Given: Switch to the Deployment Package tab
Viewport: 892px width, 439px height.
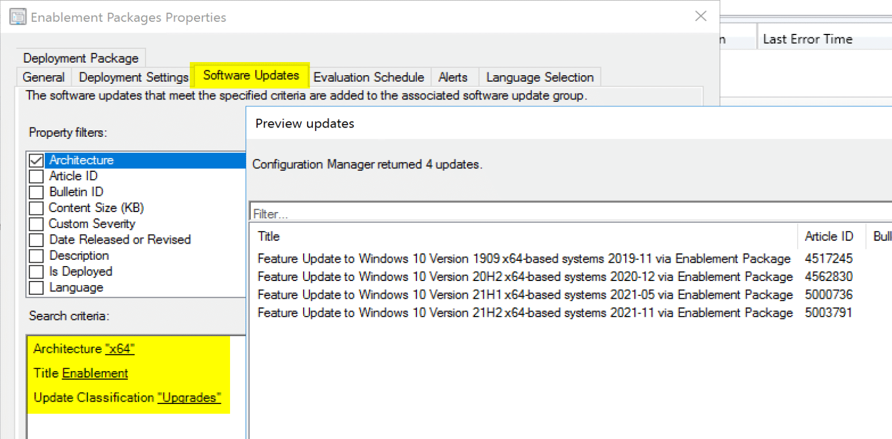Looking at the screenshot, I should 81,58.
